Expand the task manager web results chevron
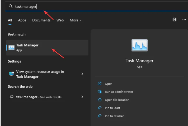Screen dimensions: 188x126 pos(82,97)
